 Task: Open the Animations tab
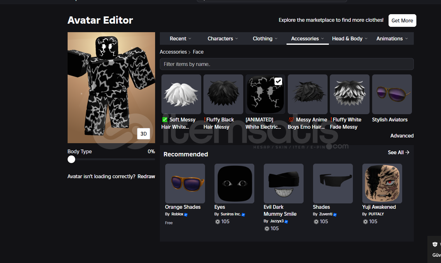point(392,38)
